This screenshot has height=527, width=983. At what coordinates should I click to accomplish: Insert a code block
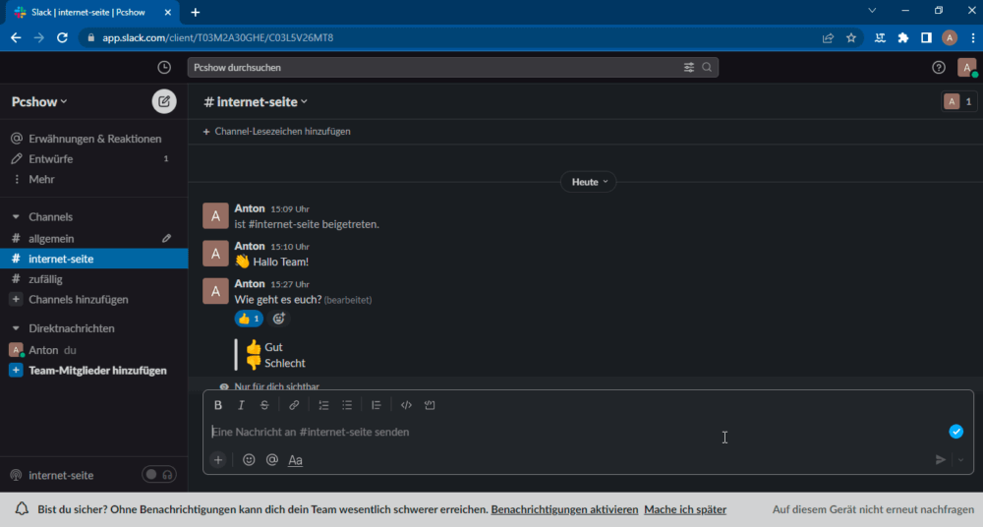[x=430, y=405]
